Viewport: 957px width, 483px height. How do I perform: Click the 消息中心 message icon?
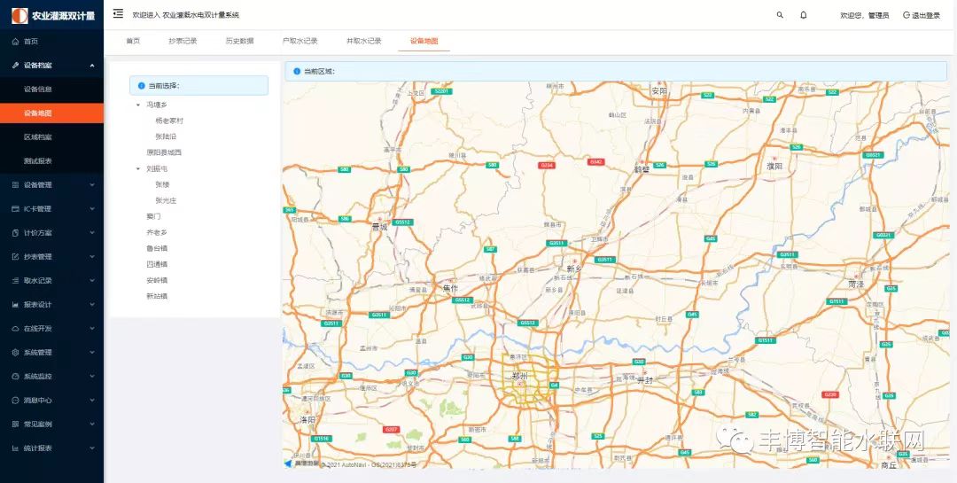click(15, 401)
